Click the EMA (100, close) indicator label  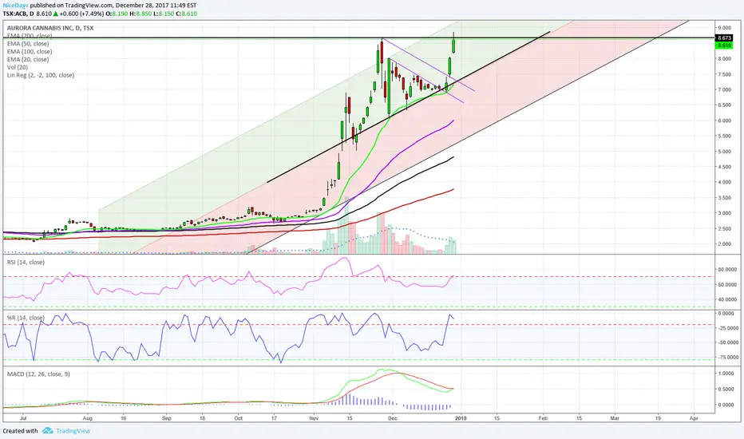tap(30, 51)
